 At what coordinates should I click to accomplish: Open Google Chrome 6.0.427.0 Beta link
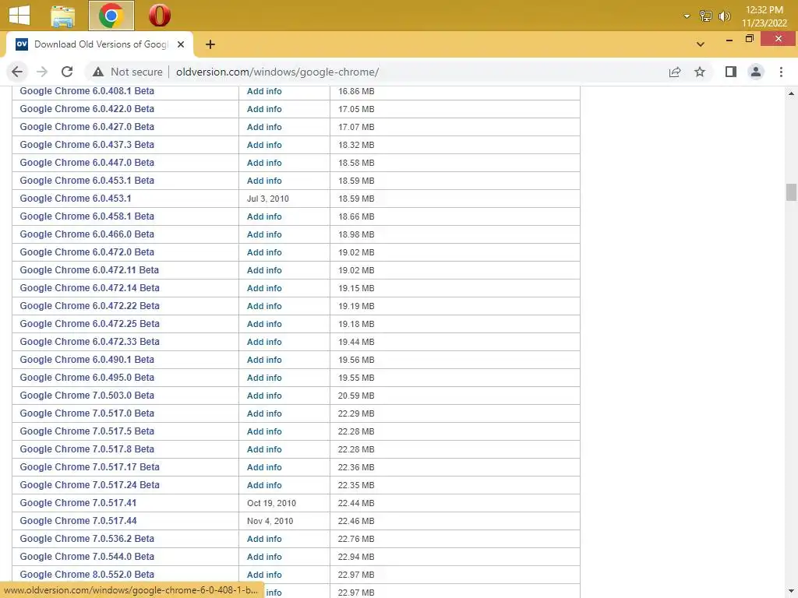(x=87, y=127)
